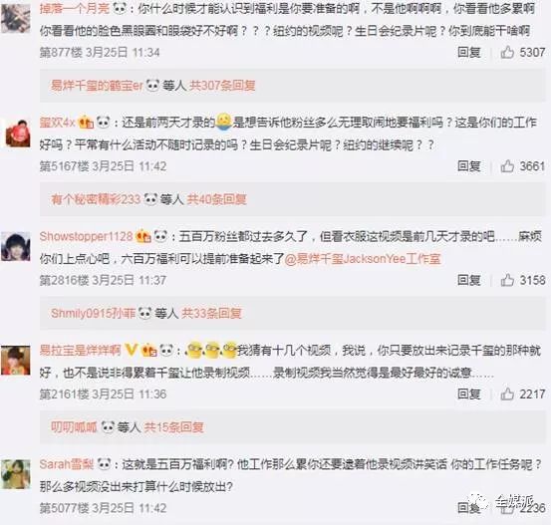Open username link Showstopper1128
Image resolution: width=551 pixels, height=525 pixels.
click(86, 236)
